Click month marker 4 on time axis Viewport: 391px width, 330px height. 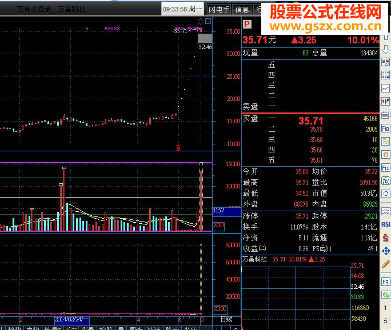click(x=138, y=320)
